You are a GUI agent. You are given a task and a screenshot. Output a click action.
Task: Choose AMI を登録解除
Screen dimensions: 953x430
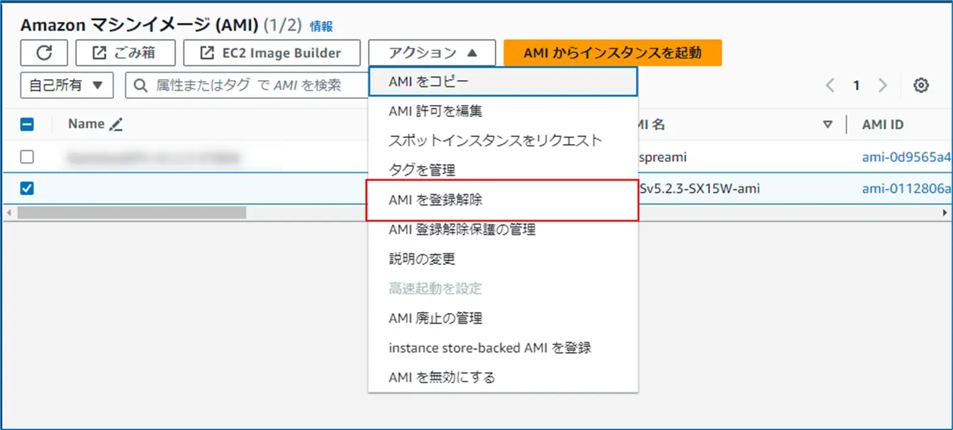point(503,199)
